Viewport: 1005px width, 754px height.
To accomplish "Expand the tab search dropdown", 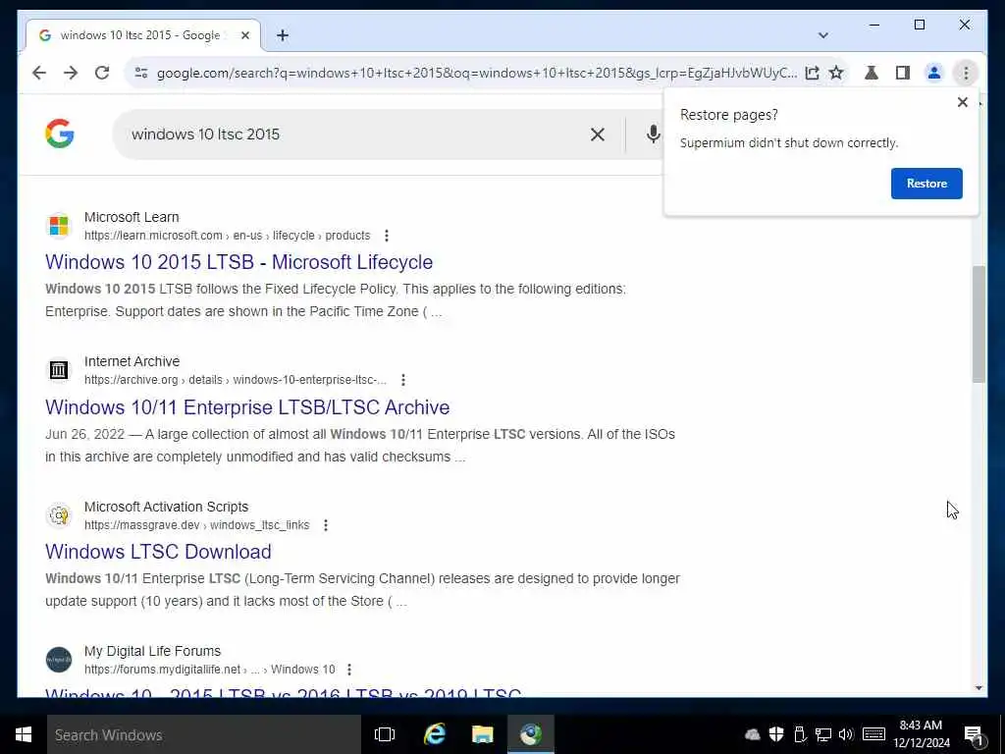I will pyautogui.click(x=823, y=35).
